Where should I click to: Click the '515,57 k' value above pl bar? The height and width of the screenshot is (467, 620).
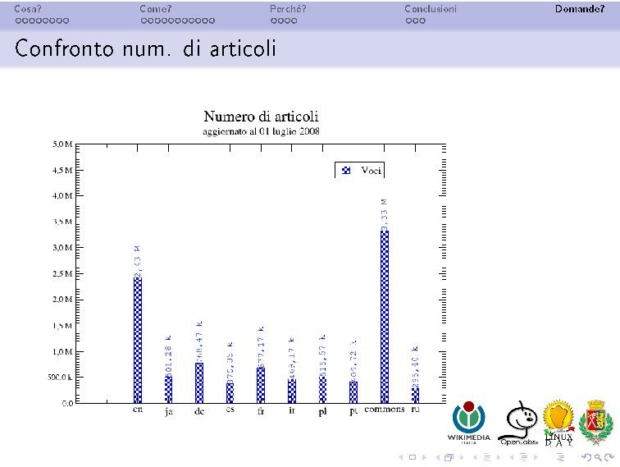tap(322, 355)
